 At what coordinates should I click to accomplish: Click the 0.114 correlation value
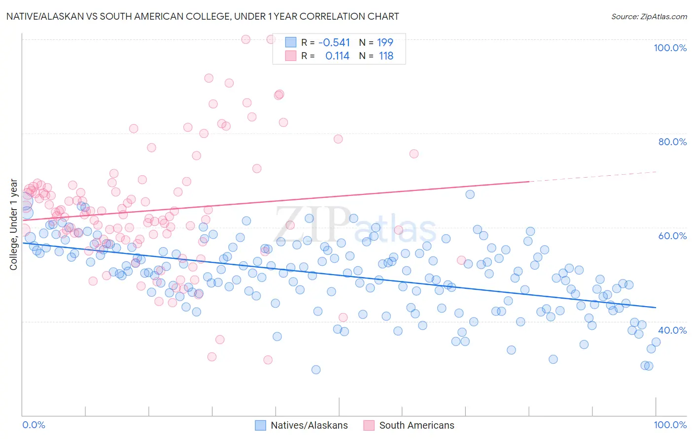338,56
